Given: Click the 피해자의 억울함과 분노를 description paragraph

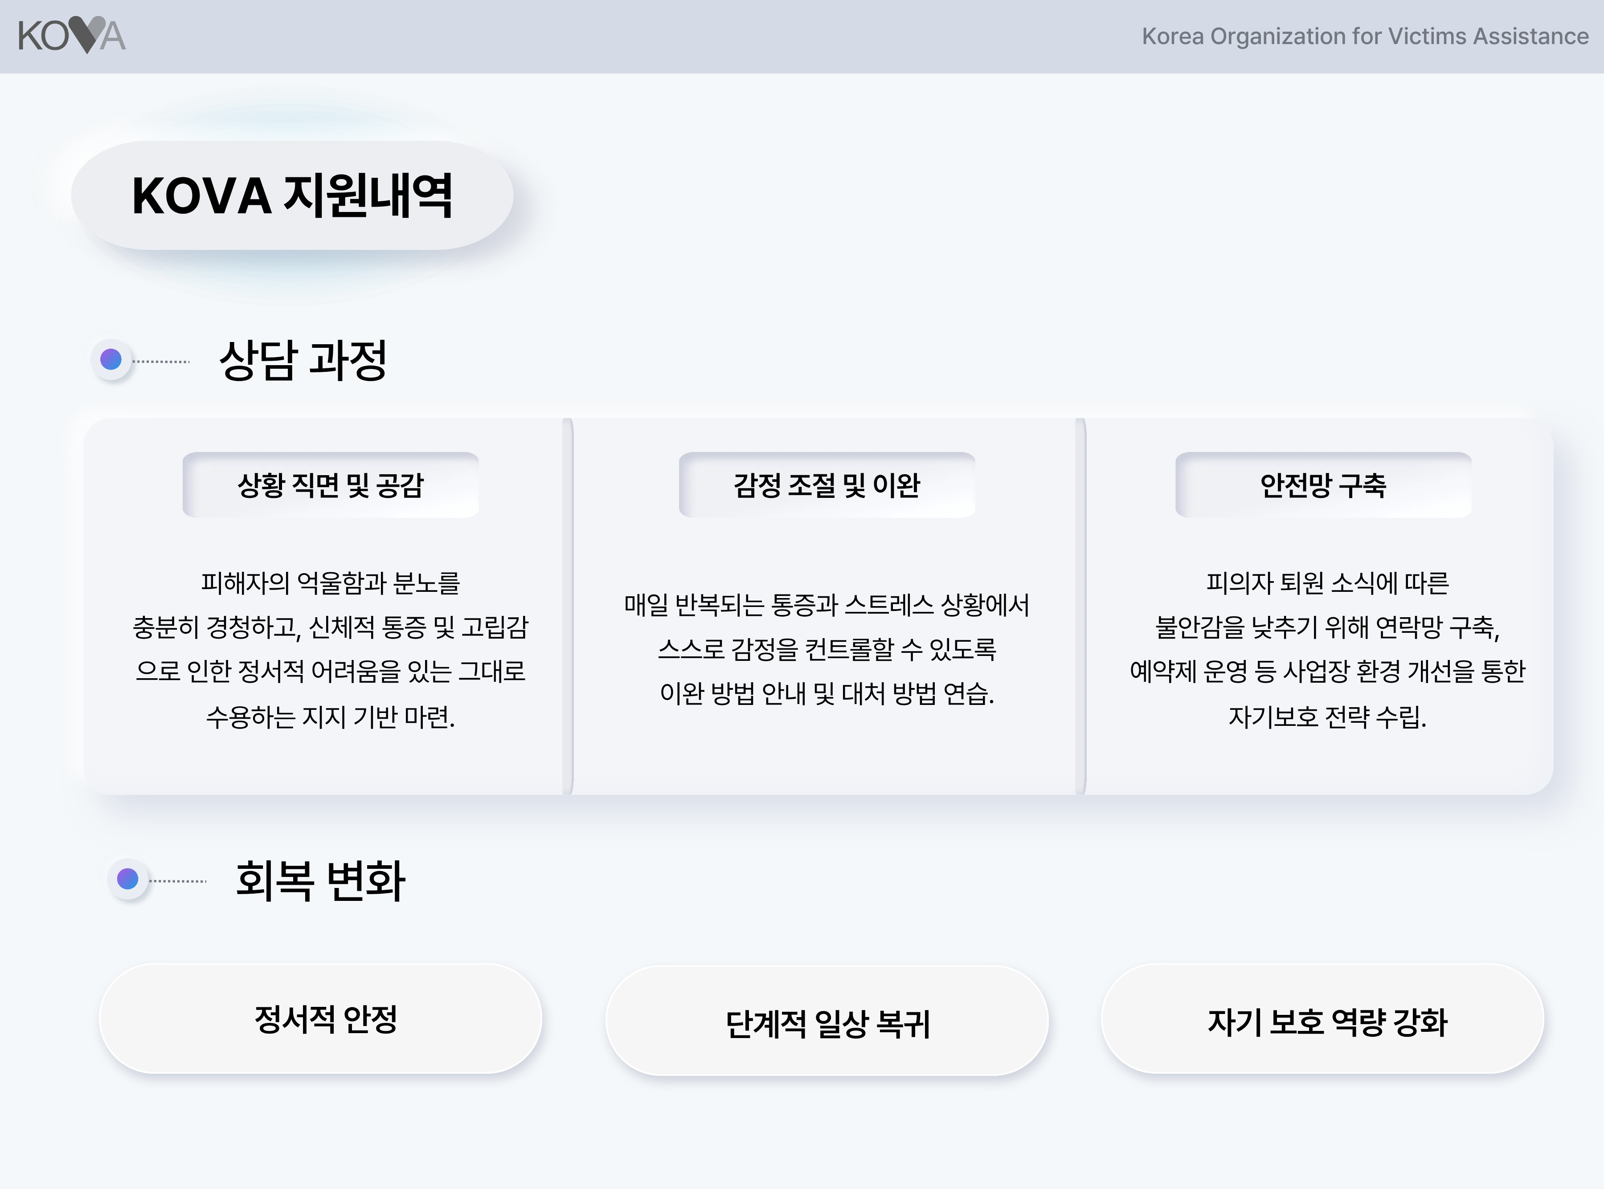Looking at the screenshot, I should click(x=331, y=649).
